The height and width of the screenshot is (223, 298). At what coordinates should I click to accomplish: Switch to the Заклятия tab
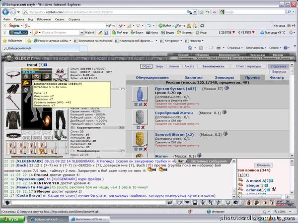[x=194, y=78]
